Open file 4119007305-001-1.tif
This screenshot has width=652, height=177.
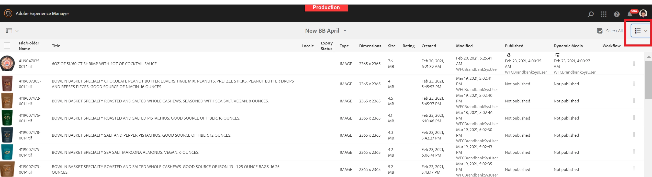[x=30, y=84]
